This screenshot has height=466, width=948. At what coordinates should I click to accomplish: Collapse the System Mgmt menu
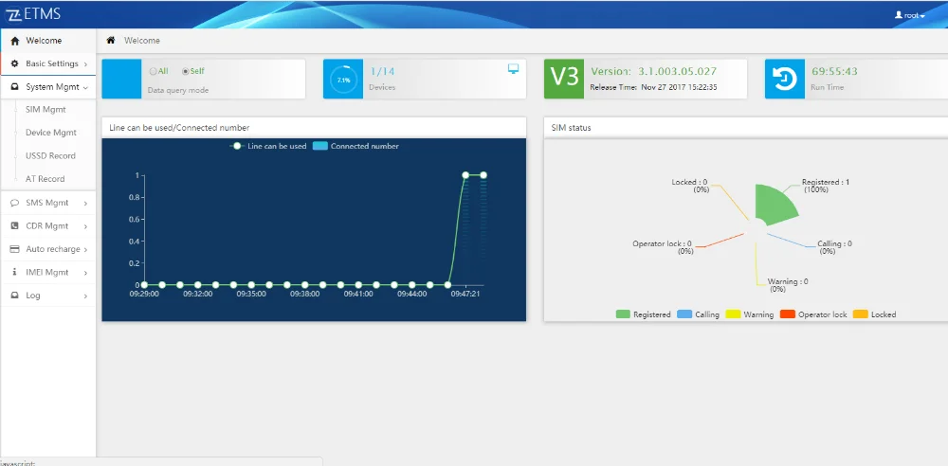[x=47, y=87]
